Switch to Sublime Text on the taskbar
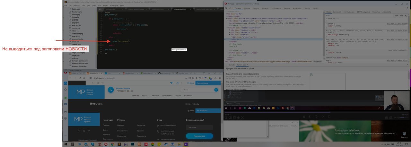The image size is (411, 147). click(x=119, y=144)
